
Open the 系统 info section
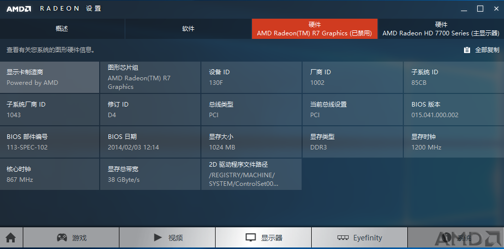tap(456, 238)
